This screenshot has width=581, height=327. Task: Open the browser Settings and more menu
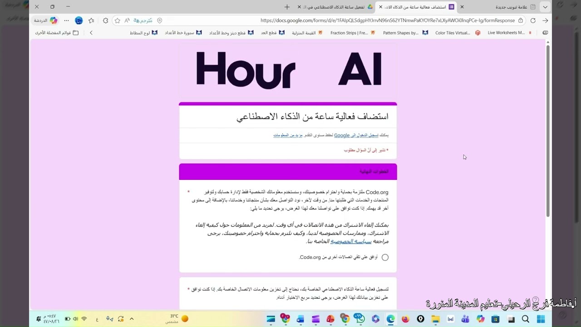pos(66,20)
